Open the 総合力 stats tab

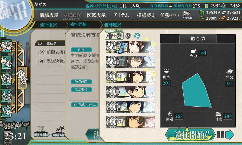tap(198, 38)
